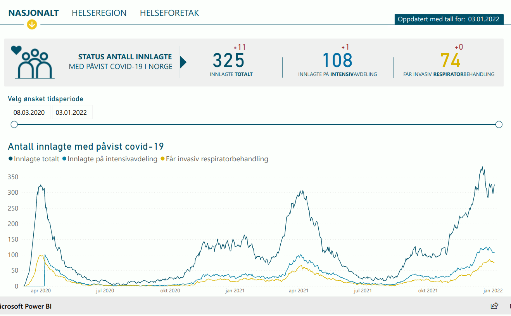Screen dimensions: 511x316
Task: Click the dark blue Innlagte totalt legend dot
Action: (x=10, y=159)
